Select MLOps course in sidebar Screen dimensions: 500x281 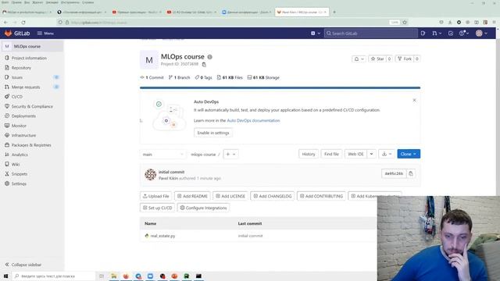coord(32,46)
